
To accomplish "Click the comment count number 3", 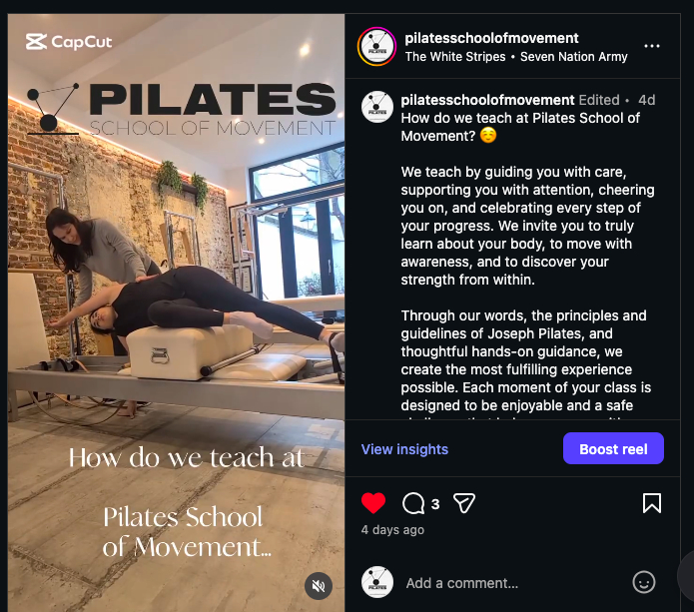I will [x=435, y=504].
